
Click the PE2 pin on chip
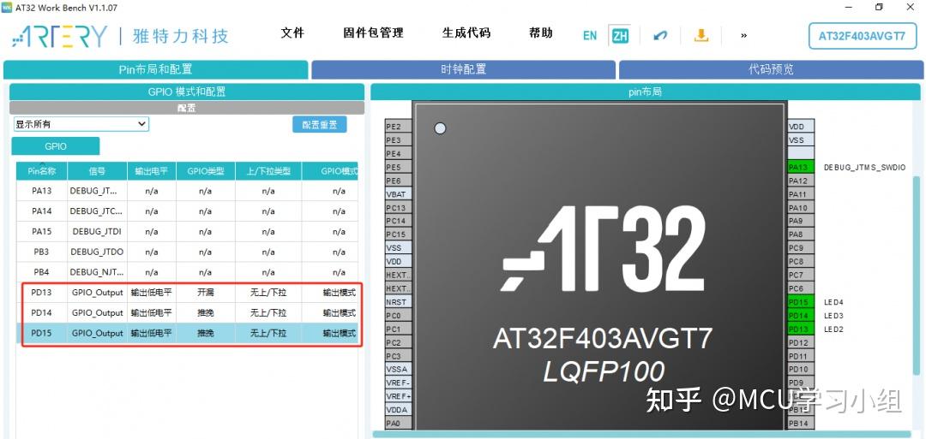(x=398, y=127)
